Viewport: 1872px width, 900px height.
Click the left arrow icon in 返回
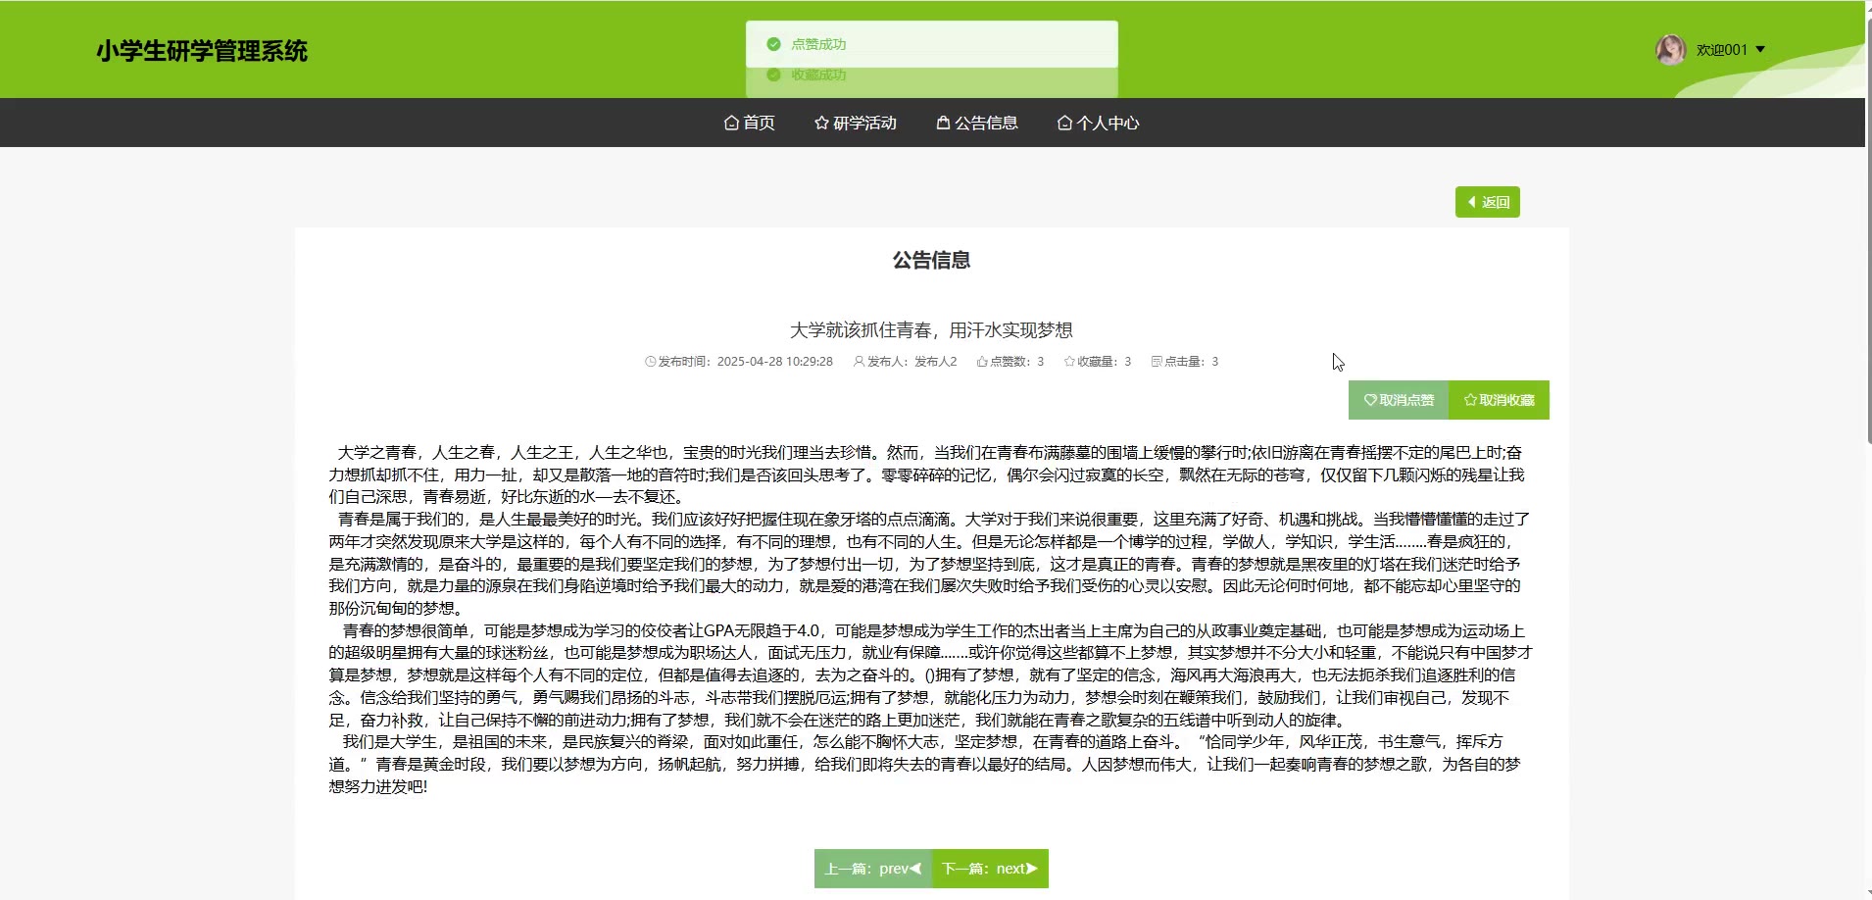1472,202
